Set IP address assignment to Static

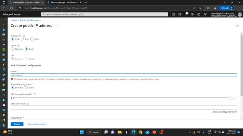click(x=26, y=88)
